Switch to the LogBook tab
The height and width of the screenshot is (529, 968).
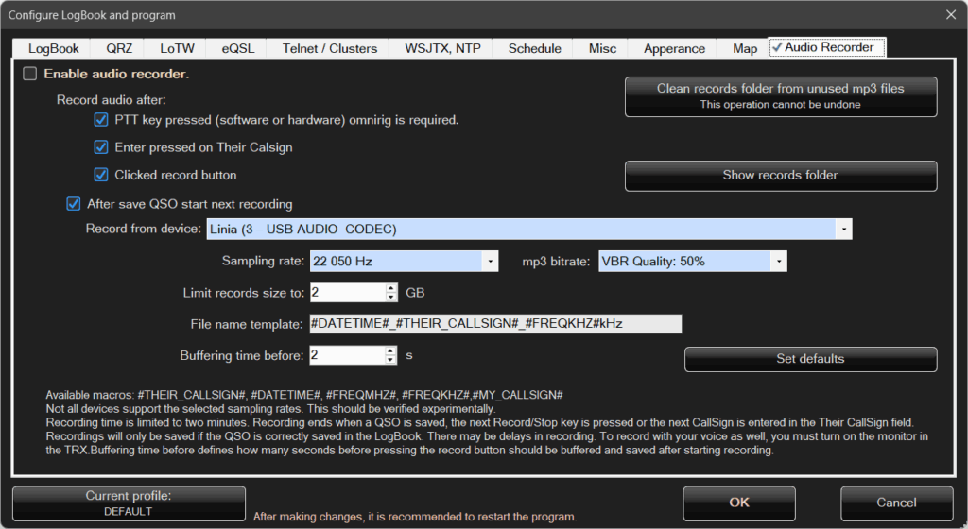pyautogui.click(x=53, y=48)
